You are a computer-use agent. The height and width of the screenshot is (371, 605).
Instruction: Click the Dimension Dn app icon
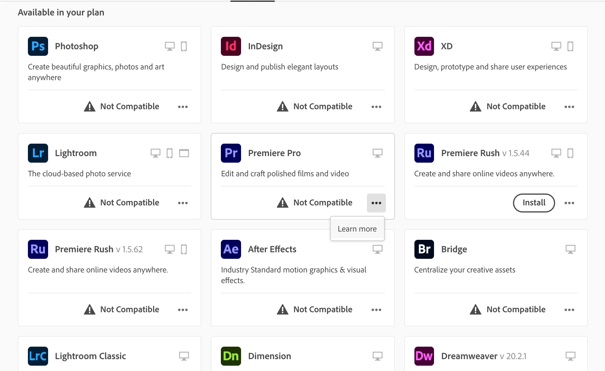click(x=231, y=356)
